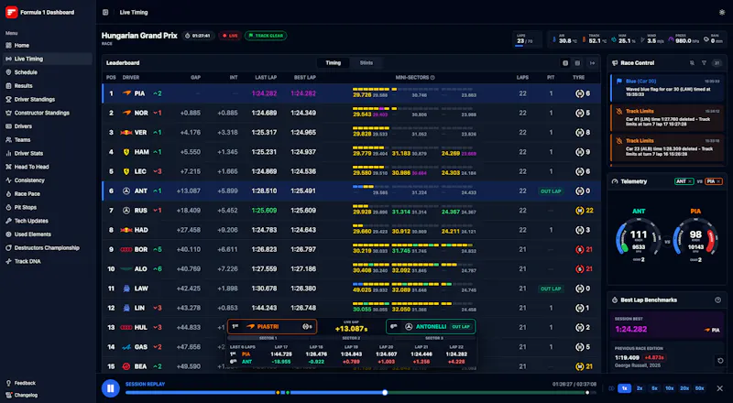
Task: Remove ANT from telemetry comparison
Action: pyautogui.click(x=690, y=181)
